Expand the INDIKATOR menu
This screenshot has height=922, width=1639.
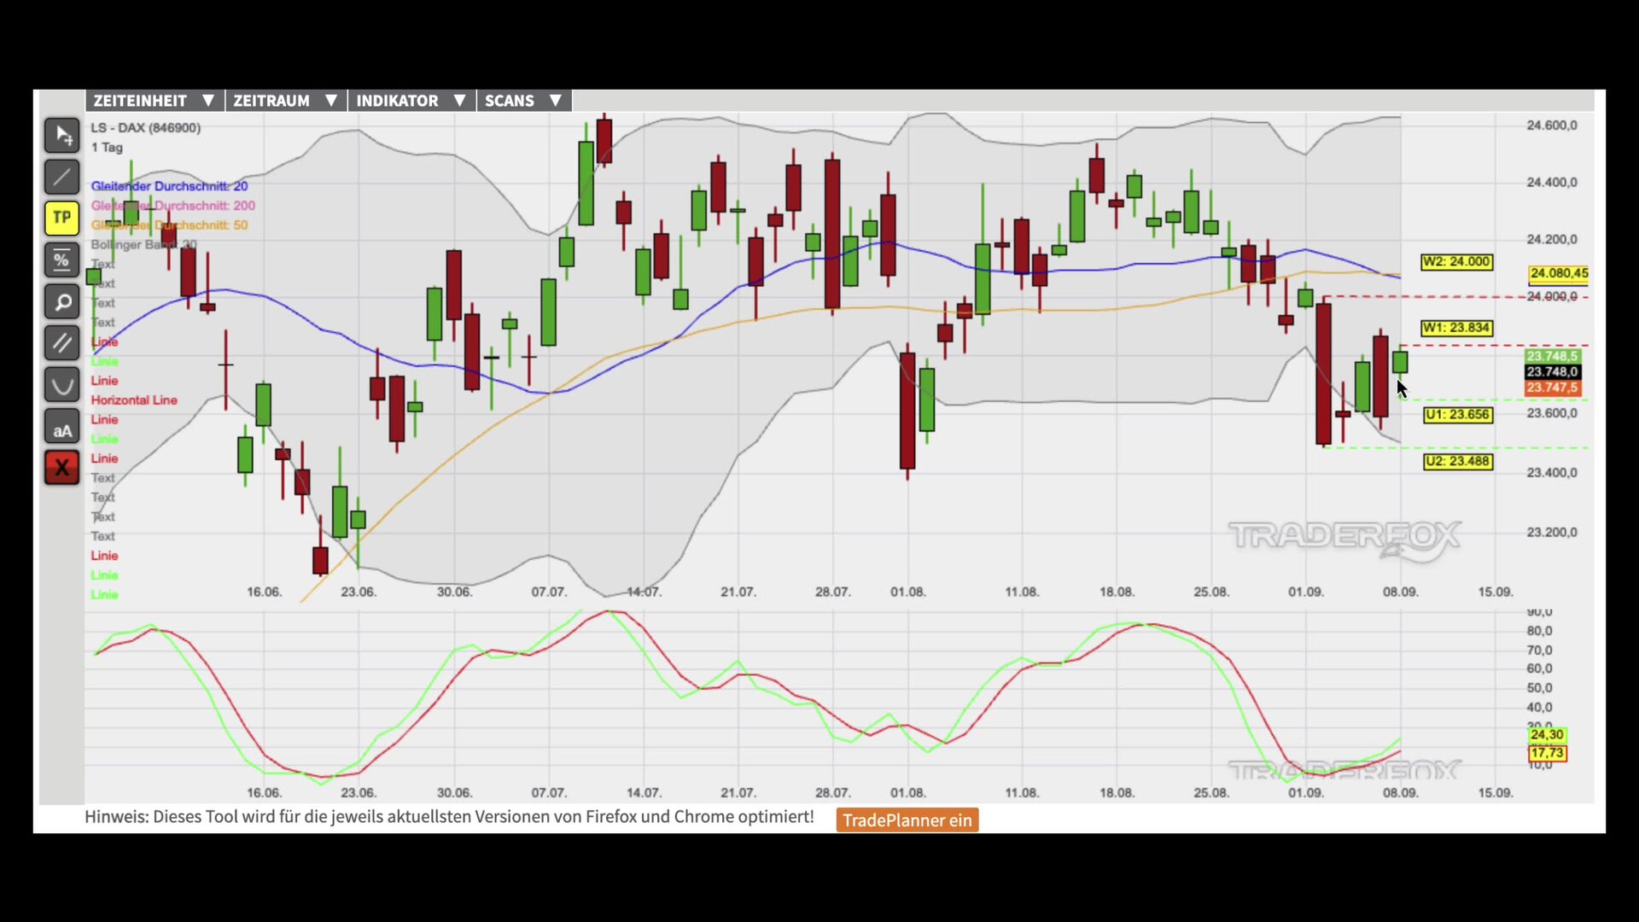[411, 101]
